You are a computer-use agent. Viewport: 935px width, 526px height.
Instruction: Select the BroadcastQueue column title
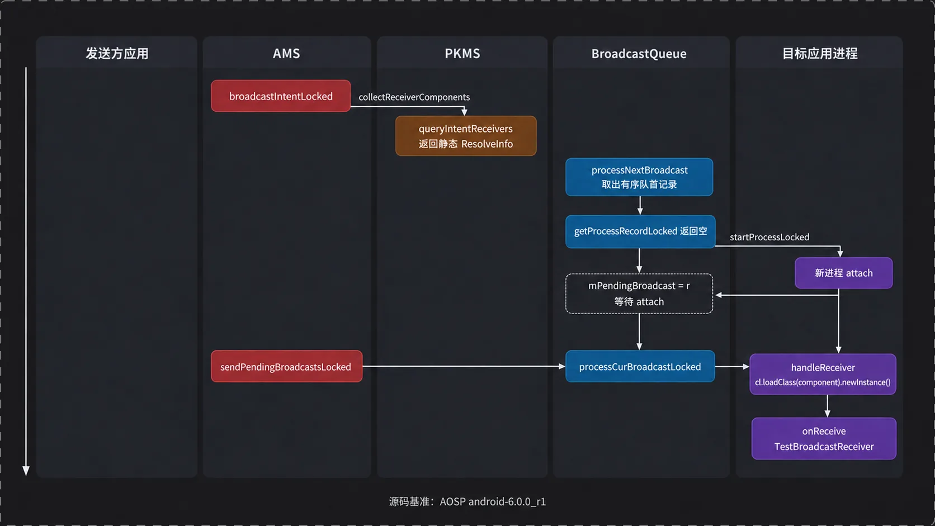pos(639,54)
